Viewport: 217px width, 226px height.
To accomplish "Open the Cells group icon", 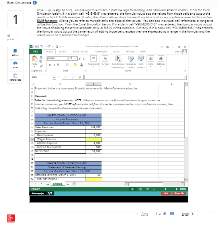I will [151, 58].
